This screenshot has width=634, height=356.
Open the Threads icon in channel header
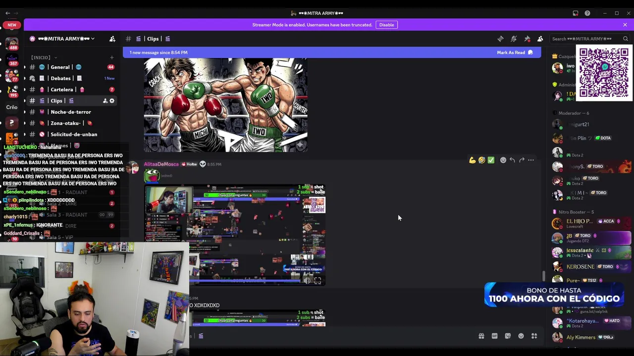pos(500,39)
